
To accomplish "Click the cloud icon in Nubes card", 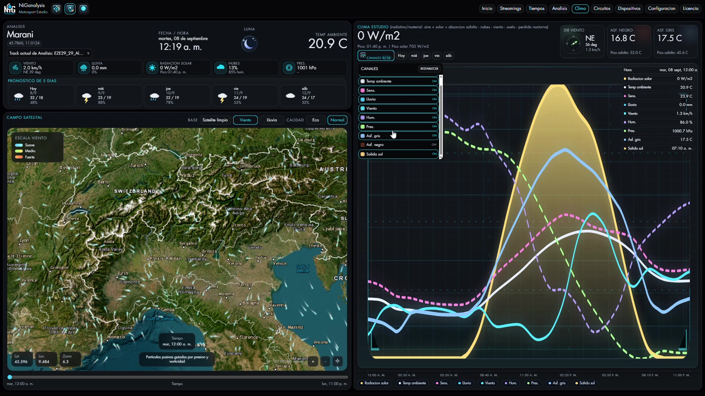I will pyautogui.click(x=220, y=68).
